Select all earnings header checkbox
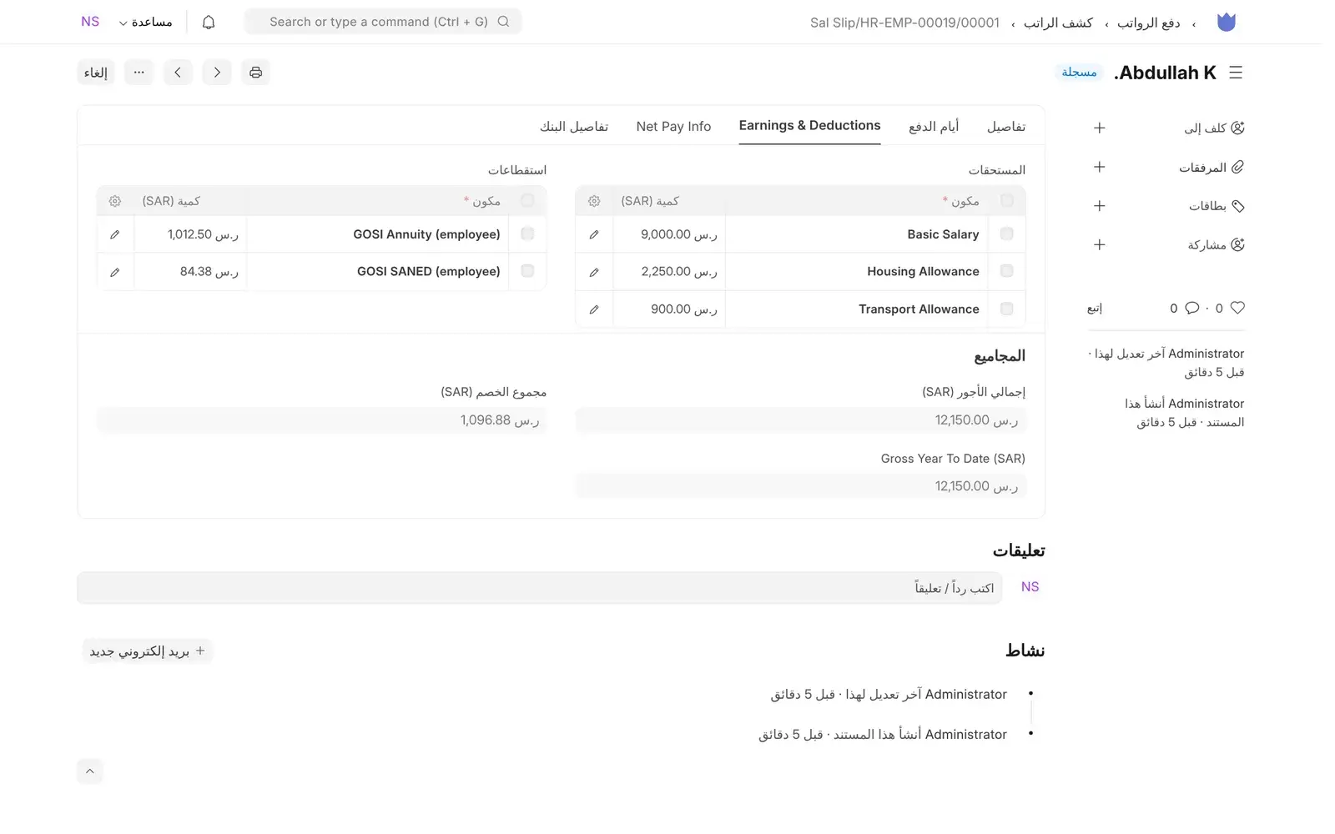This screenshot has width=1335, height=834. 1007,201
